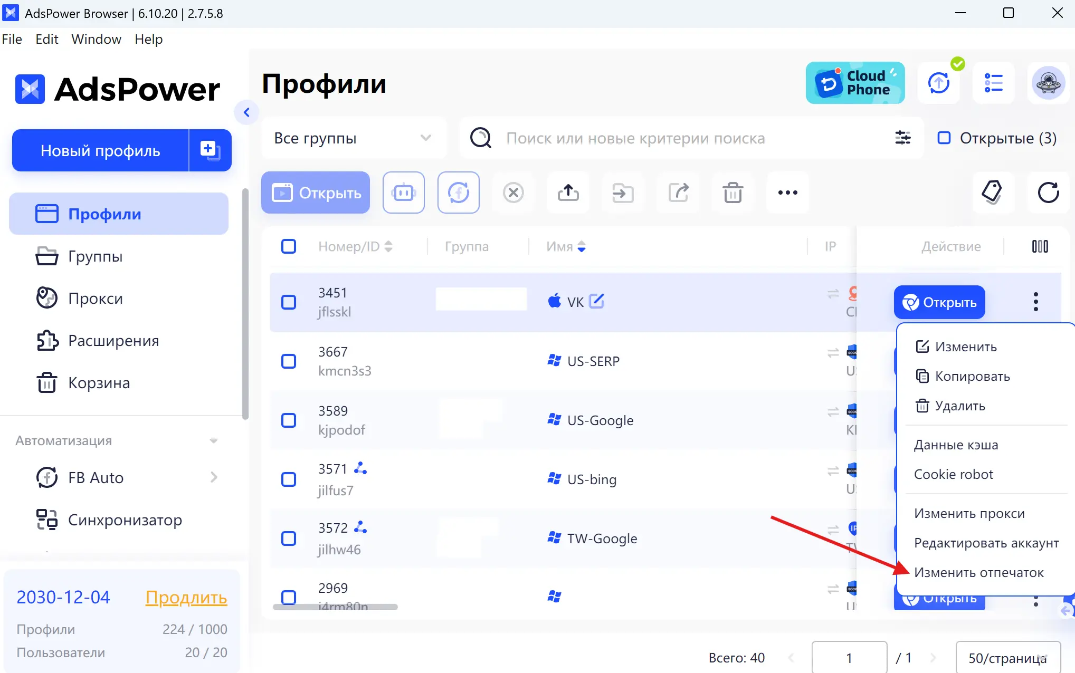Select Cookie robot from context menu
1075x673 pixels.
pos(955,474)
